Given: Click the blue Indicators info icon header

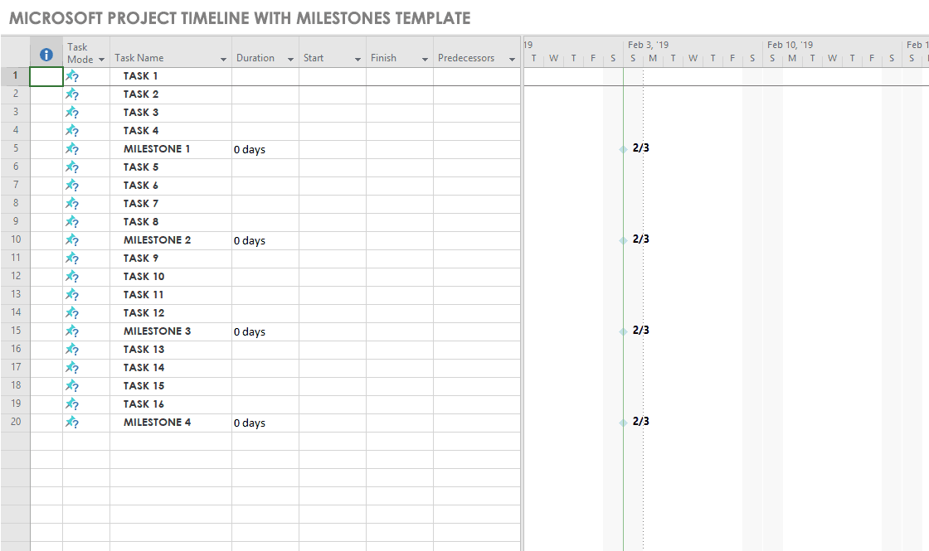Looking at the screenshot, I should point(46,54).
